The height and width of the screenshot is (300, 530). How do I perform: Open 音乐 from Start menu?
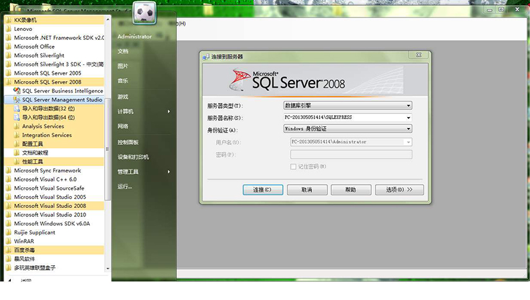123,80
